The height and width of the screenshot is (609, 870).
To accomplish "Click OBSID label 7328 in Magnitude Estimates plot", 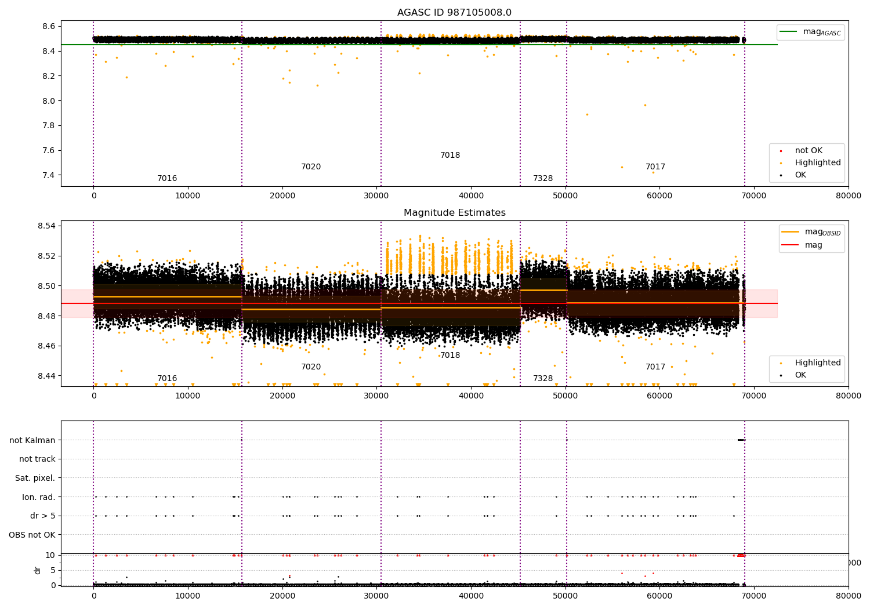I will pyautogui.click(x=543, y=379).
